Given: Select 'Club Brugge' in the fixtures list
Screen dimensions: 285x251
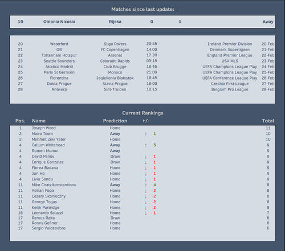Looking at the screenshot, I should [115, 67].
